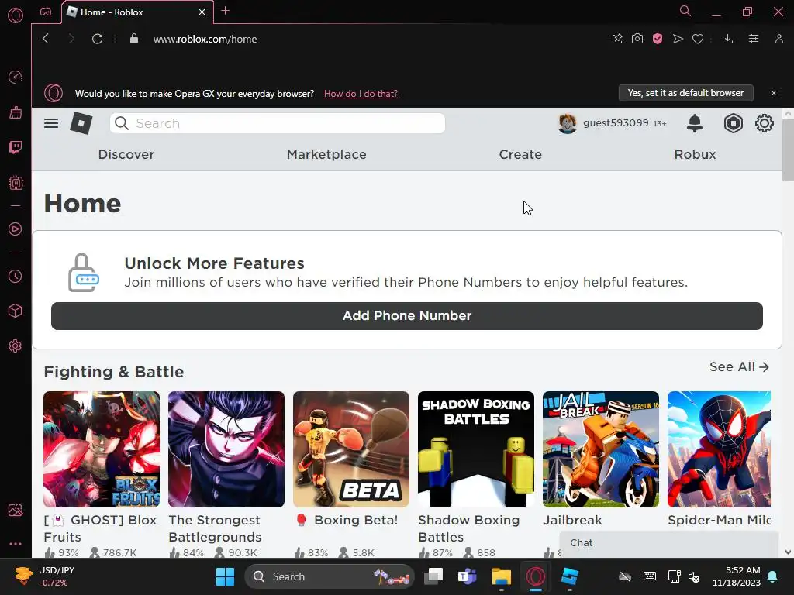Open Roblox hamburger navigation menu
794x595 pixels.
tap(51, 123)
